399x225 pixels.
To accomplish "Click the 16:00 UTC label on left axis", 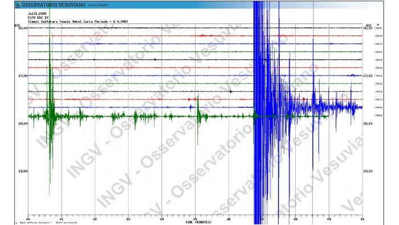I will (x=23, y=28).
